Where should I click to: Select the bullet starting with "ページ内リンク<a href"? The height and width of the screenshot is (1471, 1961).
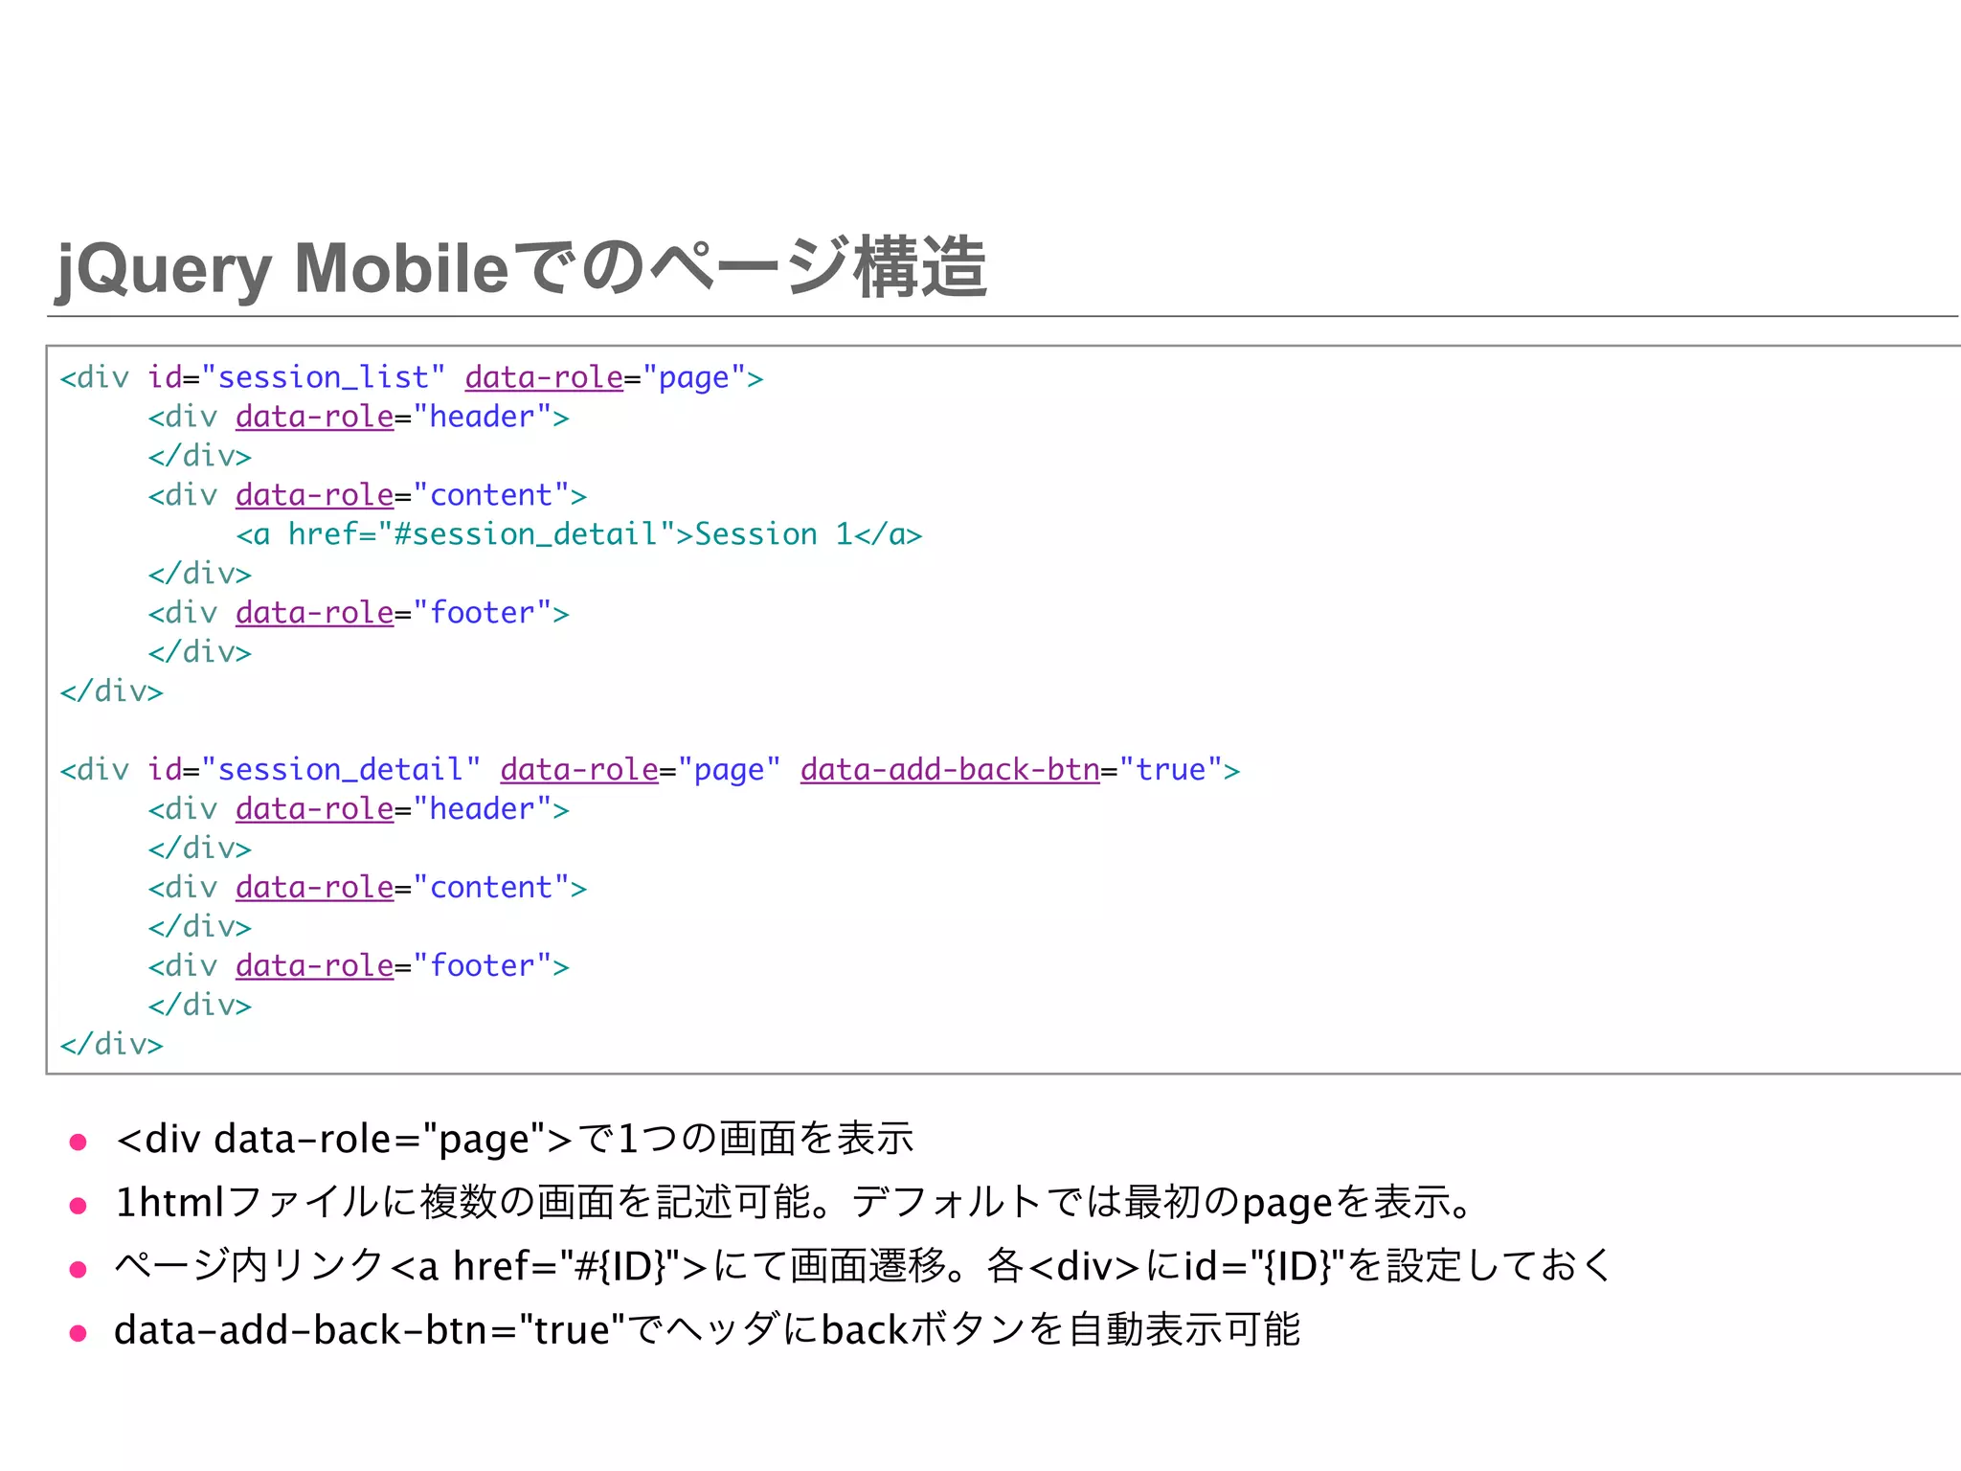click(x=864, y=1266)
